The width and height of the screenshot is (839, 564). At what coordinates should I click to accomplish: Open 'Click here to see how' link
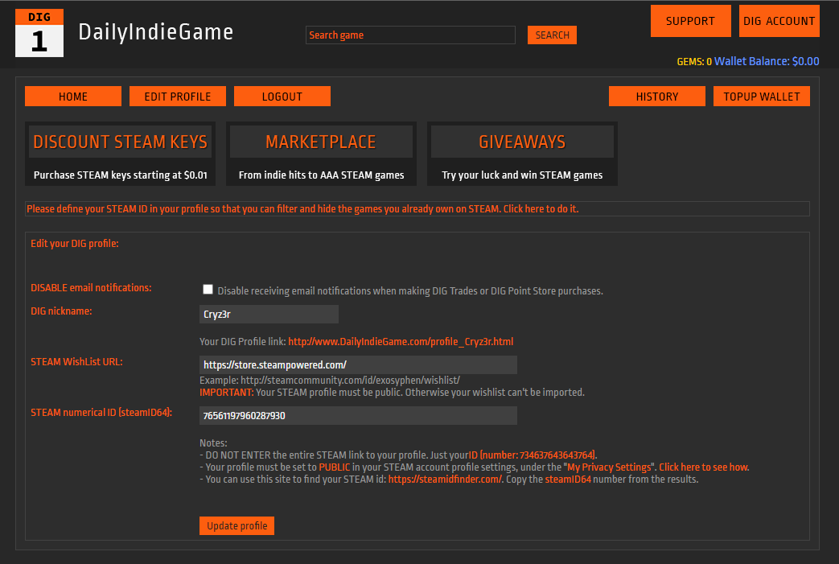[x=704, y=467]
